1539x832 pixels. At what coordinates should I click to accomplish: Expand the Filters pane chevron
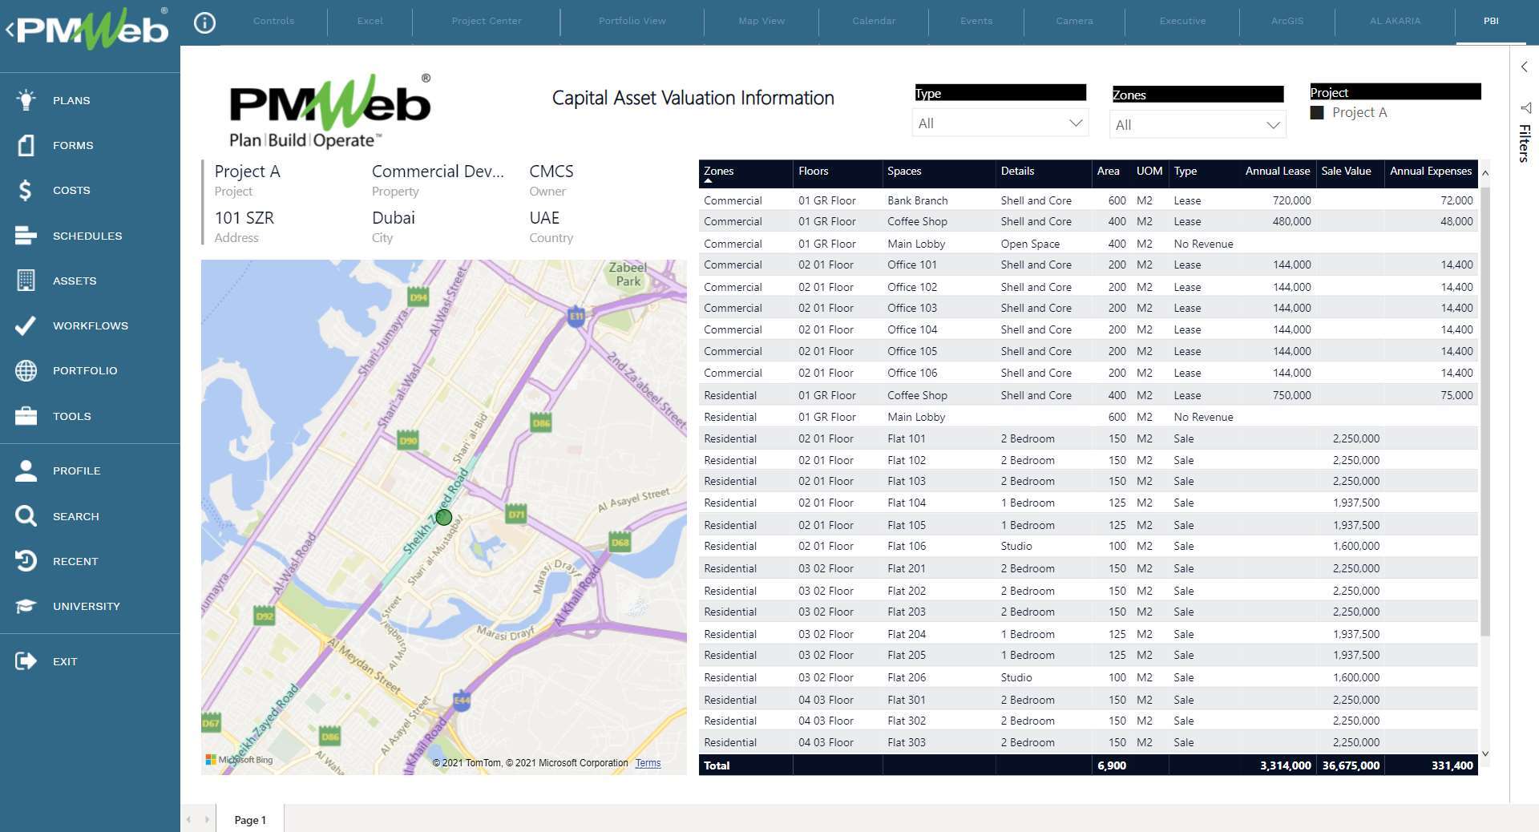[1525, 67]
